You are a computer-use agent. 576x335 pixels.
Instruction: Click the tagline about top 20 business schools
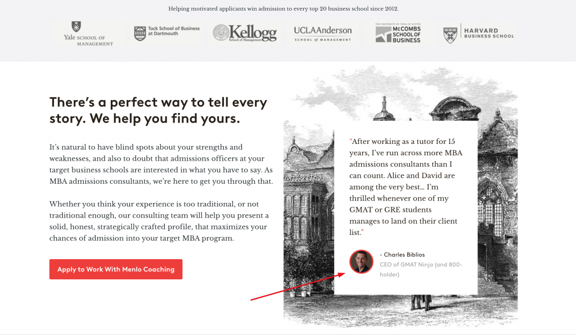pos(283,8)
